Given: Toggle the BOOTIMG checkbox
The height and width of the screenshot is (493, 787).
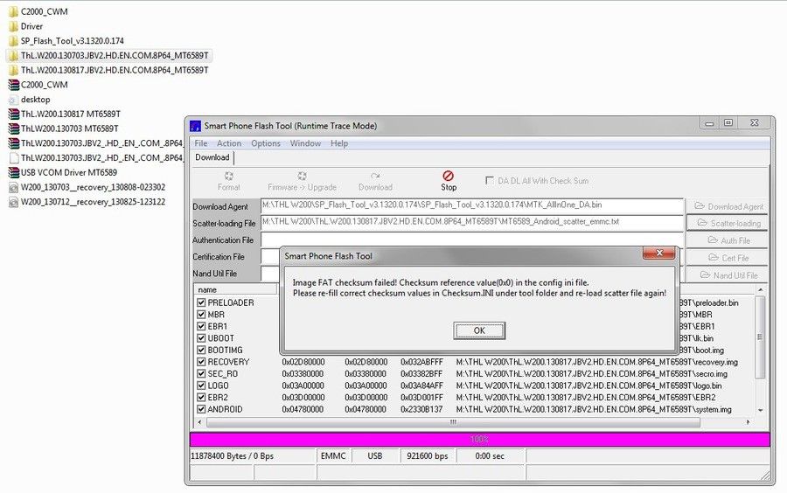Looking at the screenshot, I should coord(201,350).
